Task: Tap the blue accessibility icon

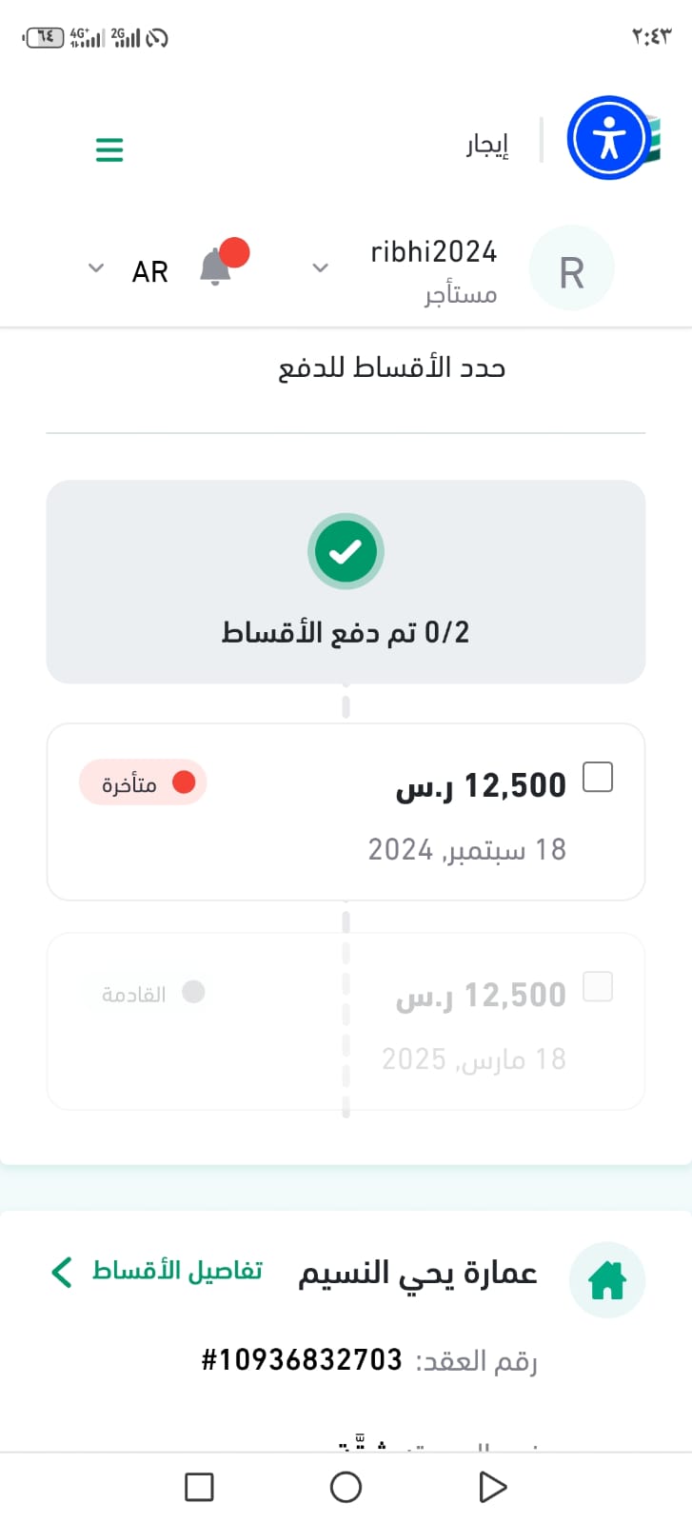Action: point(608,138)
